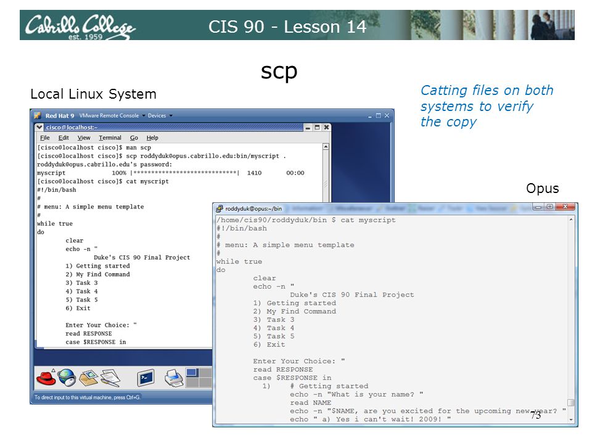The height and width of the screenshot is (444, 592).
Task: Open the printer manager icon
Action: click(174, 378)
